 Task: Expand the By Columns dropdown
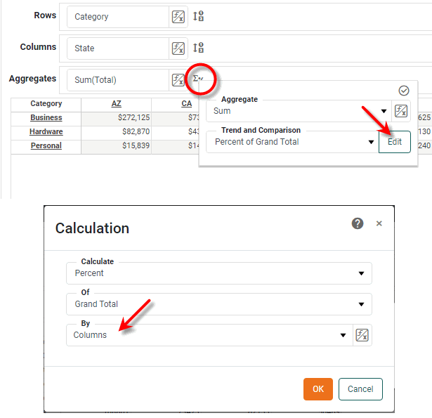click(x=343, y=335)
